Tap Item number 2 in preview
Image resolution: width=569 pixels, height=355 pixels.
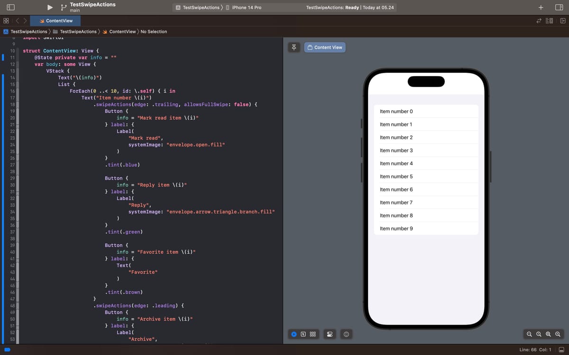[426, 137]
